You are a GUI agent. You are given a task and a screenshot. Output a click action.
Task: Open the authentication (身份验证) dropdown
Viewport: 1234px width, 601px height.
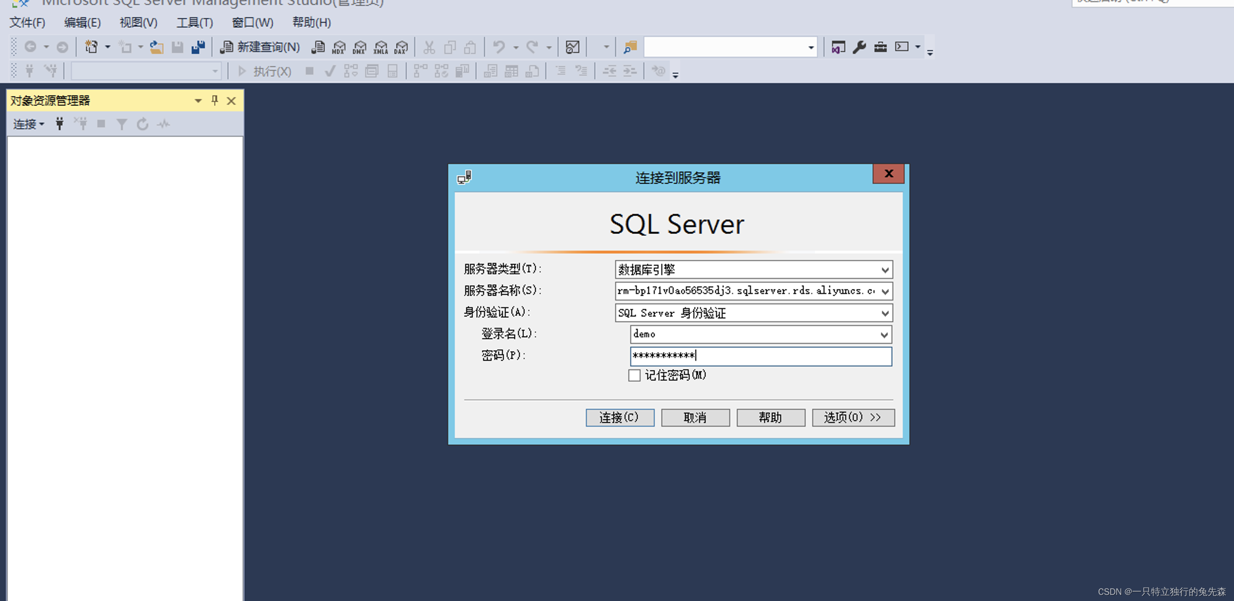click(885, 313)
